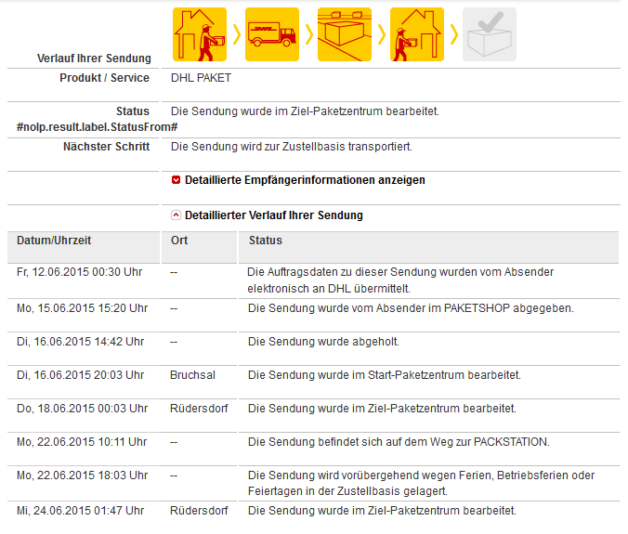Select 'DHL PAKET' product value

[x=201, y=78]
